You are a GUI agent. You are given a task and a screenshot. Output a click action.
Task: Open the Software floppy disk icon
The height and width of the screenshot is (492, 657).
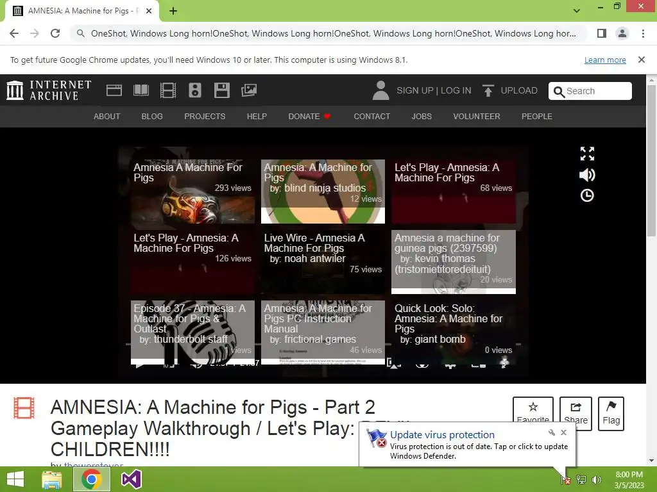(221, 90)
